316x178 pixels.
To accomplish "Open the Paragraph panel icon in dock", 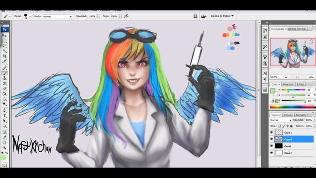I will pos(265,80).
